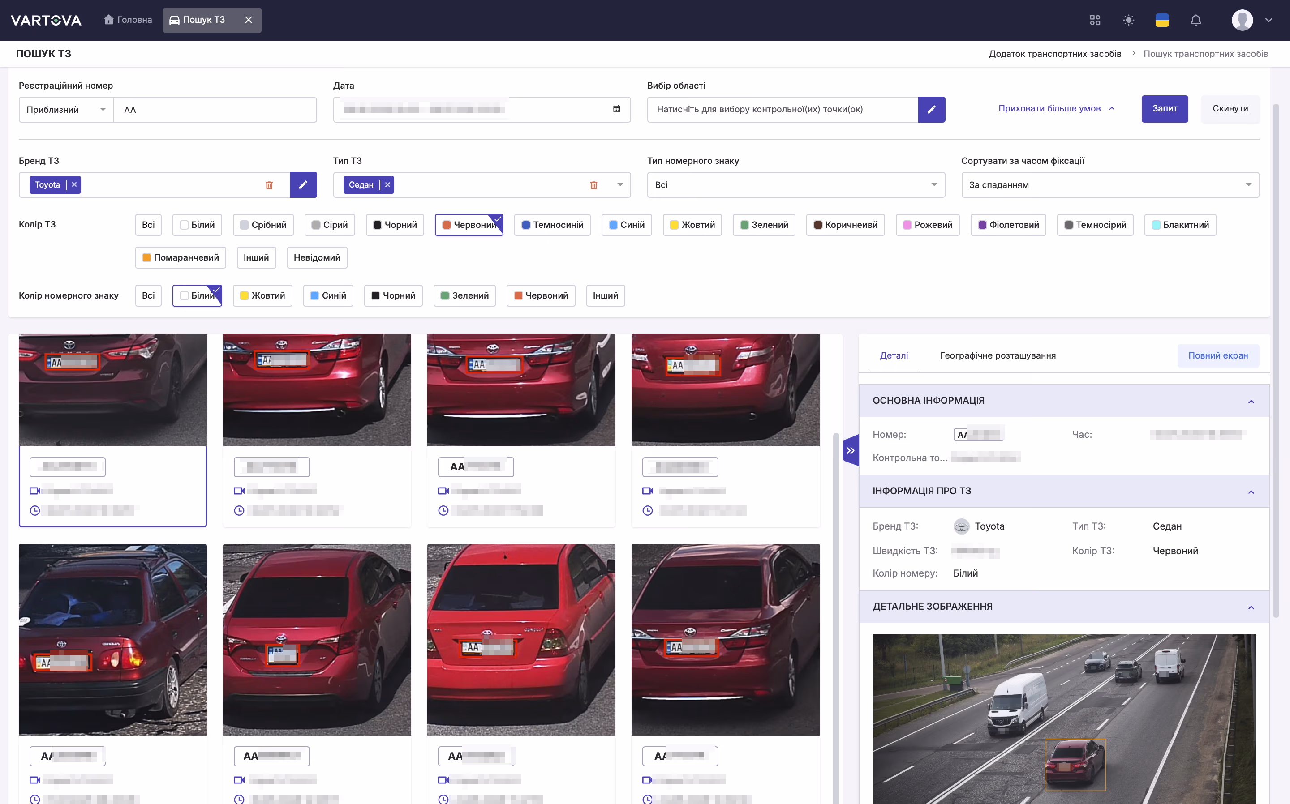Clear brands with trash icon in Бренд ТЗ
Image resolution: width=1290 pixels, height=804 pixels.
click(x=269, y=185)
